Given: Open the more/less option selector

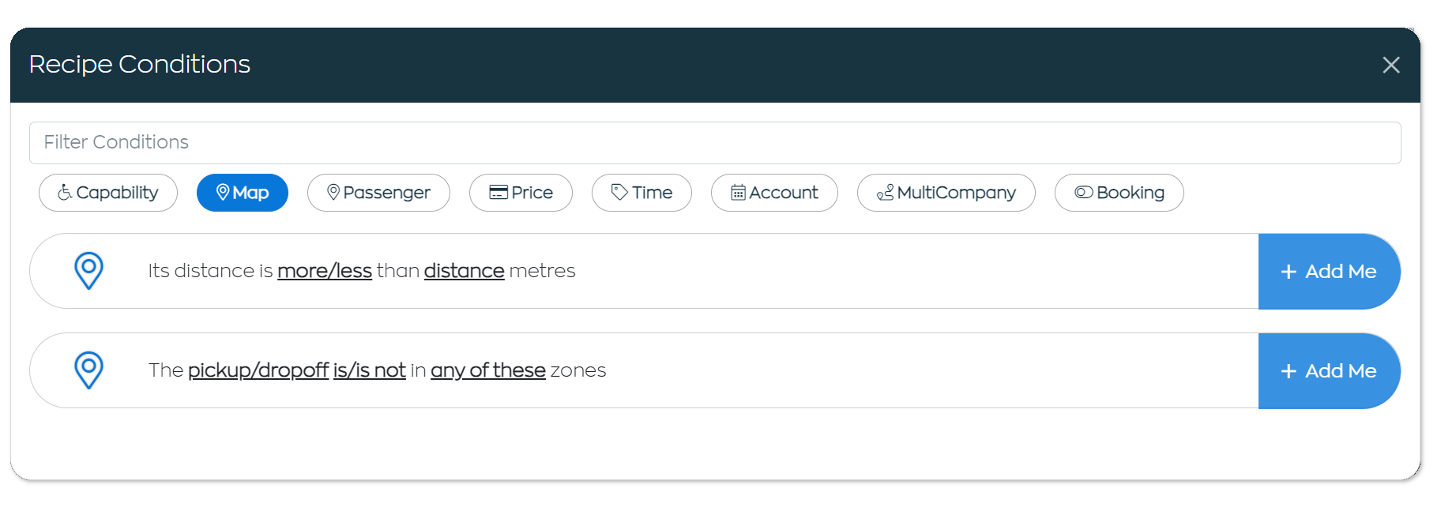Looking at the screenshot, I should (325, 271).
